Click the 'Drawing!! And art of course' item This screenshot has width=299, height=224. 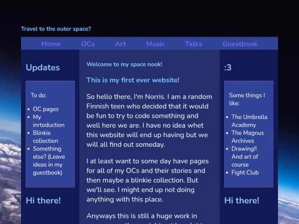pos(245,157)
